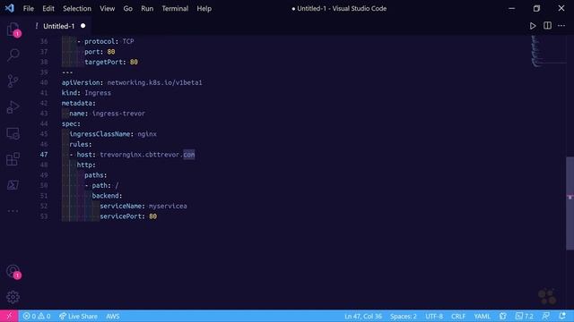Click the 7.2 version status item
Screen dimensions: 574x322
(525, 316)
